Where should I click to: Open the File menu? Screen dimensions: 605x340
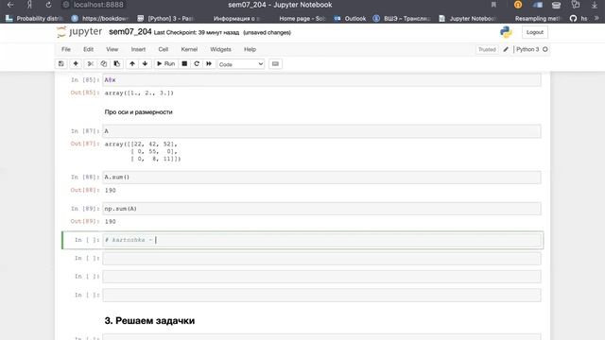[66, 49]
